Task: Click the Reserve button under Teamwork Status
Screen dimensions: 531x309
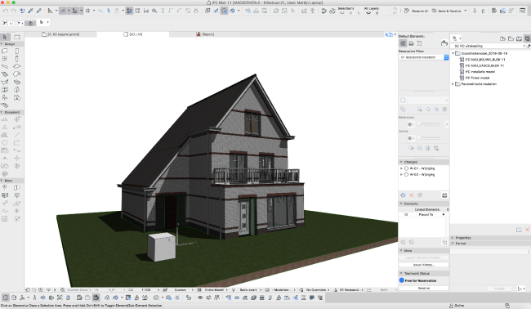Action: 424,288
